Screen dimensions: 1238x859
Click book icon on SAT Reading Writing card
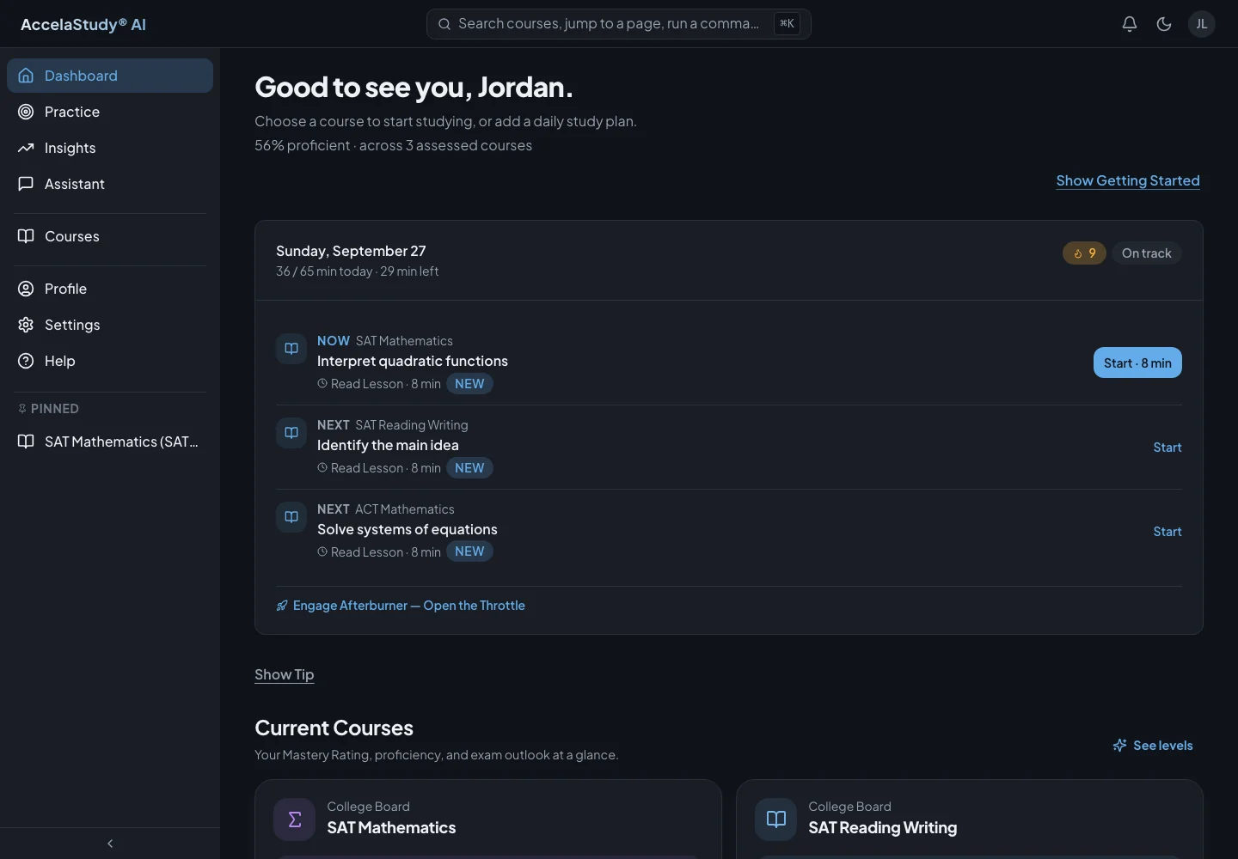tap(776, 819)
